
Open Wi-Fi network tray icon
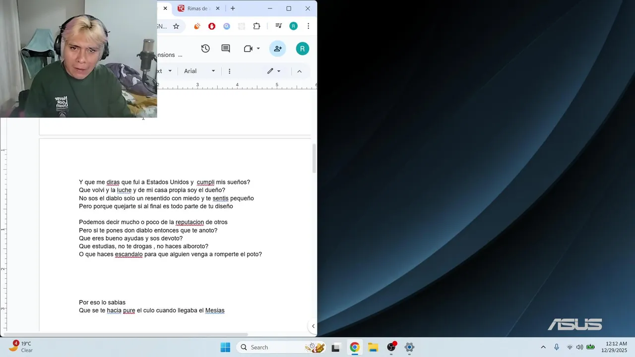570,347
